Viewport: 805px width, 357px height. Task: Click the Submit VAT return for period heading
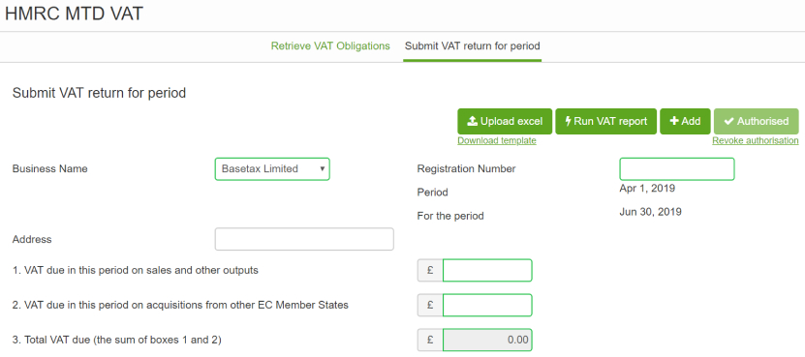coord(99,93)
